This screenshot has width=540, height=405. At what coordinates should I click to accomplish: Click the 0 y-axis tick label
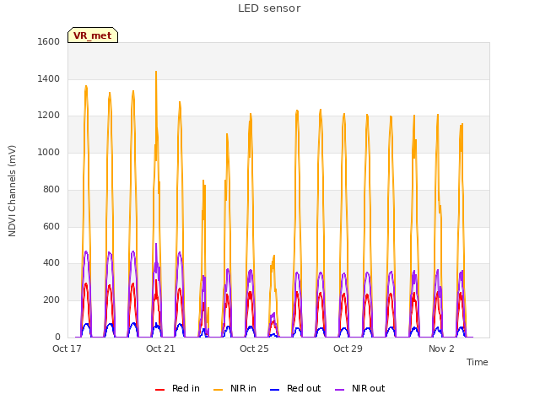point(57,337)
